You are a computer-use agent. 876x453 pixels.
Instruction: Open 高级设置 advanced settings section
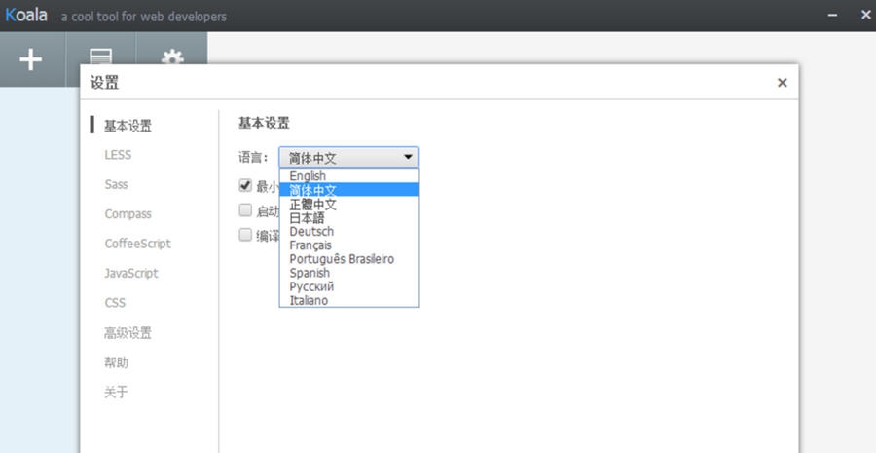pyautogui.click(x=128, y=333)
